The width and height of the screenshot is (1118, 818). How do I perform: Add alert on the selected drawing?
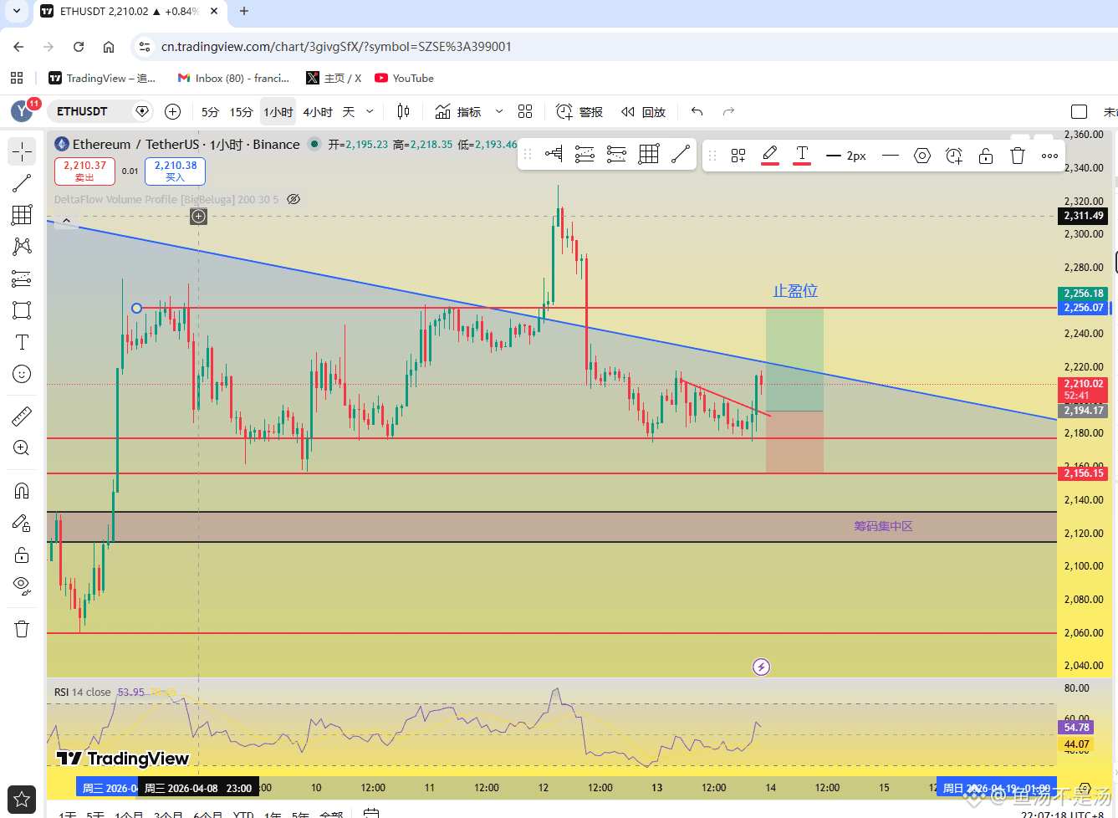click(x=954, y=156)
